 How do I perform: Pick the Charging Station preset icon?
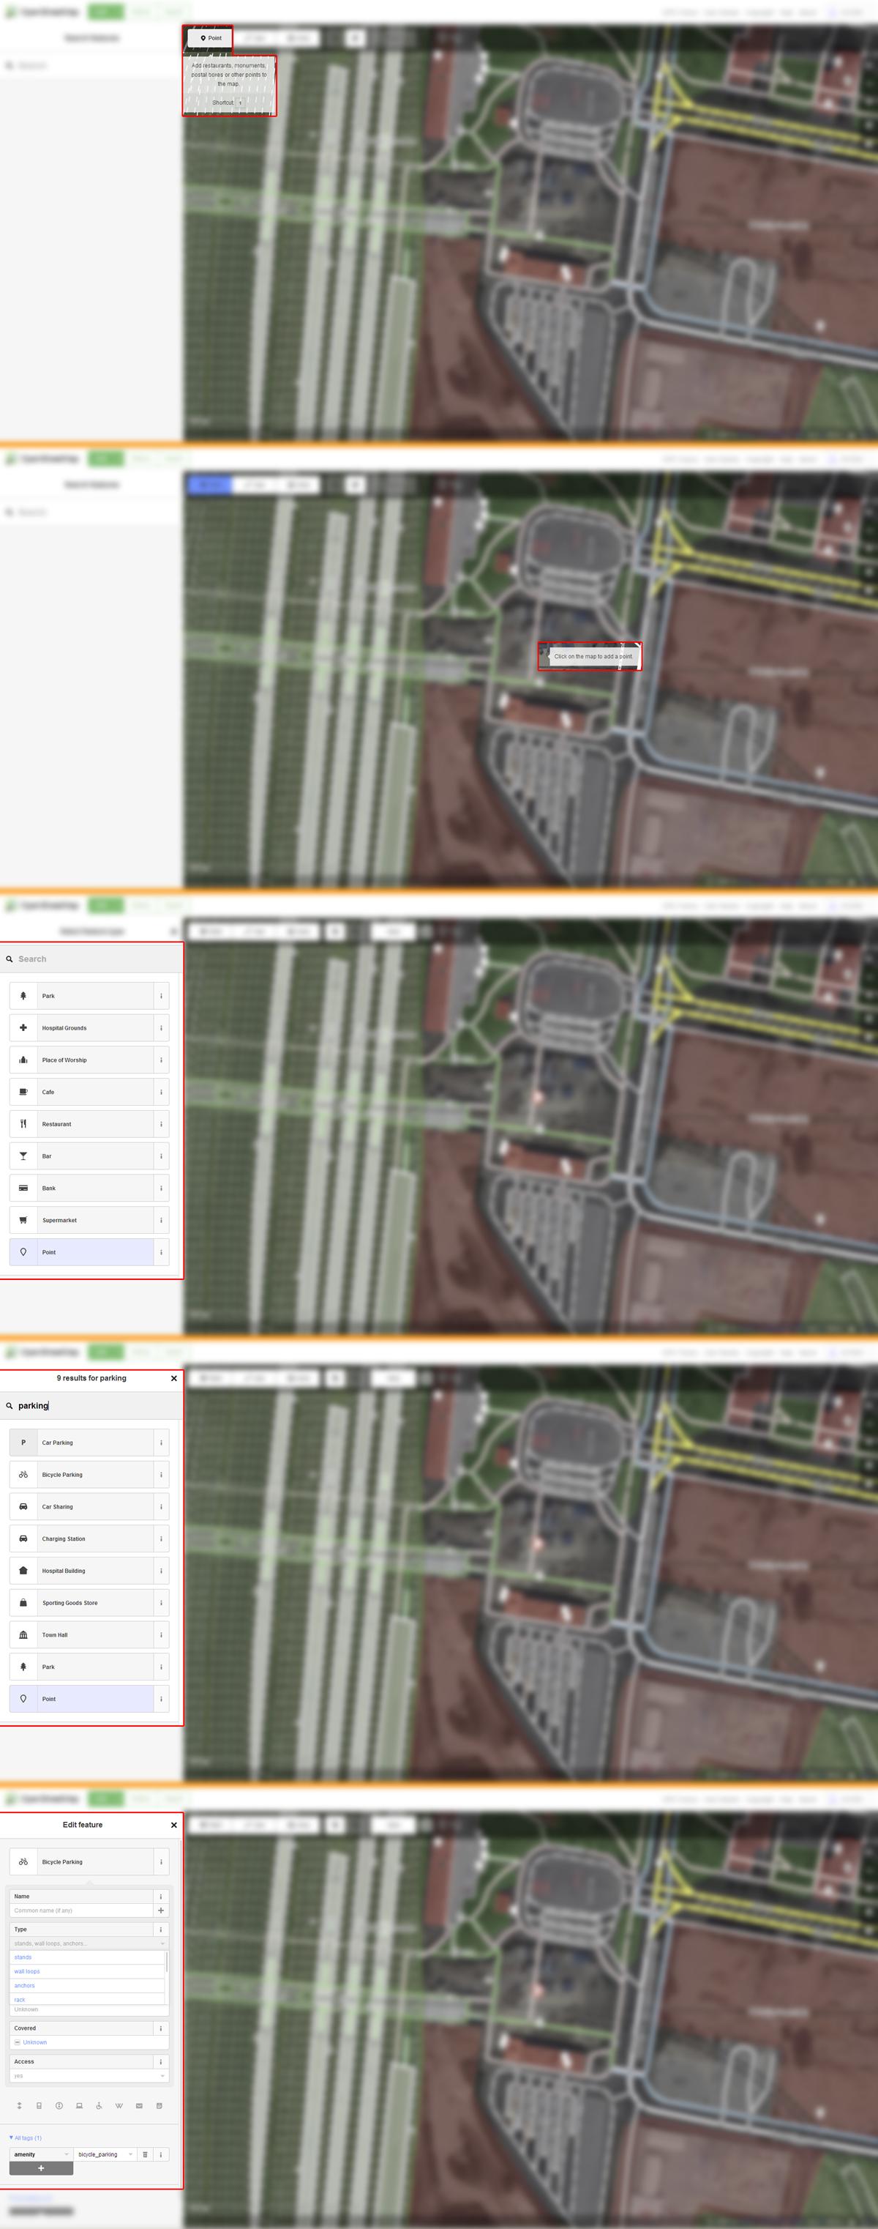pyautogui.click(x=23, y=1538)
